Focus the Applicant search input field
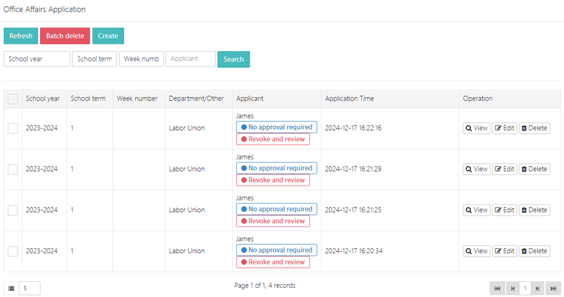Screen dimensions: 564x297 click(190, 59)
